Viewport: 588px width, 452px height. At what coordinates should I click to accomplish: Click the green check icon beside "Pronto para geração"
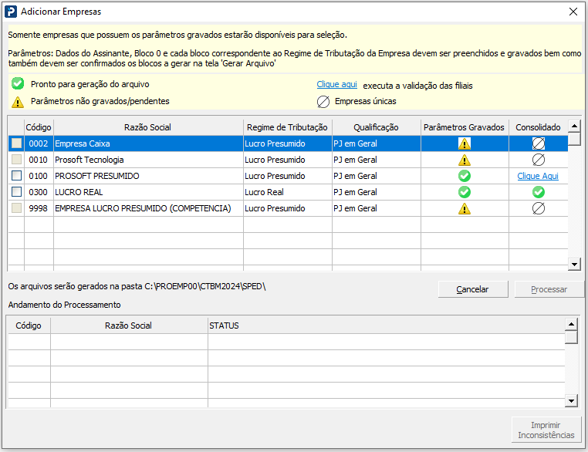[18, 83]
